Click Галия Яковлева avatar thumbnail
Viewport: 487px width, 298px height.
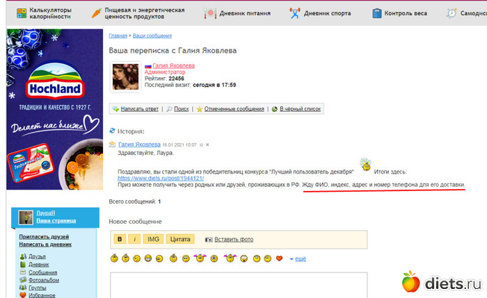[126, 76]
